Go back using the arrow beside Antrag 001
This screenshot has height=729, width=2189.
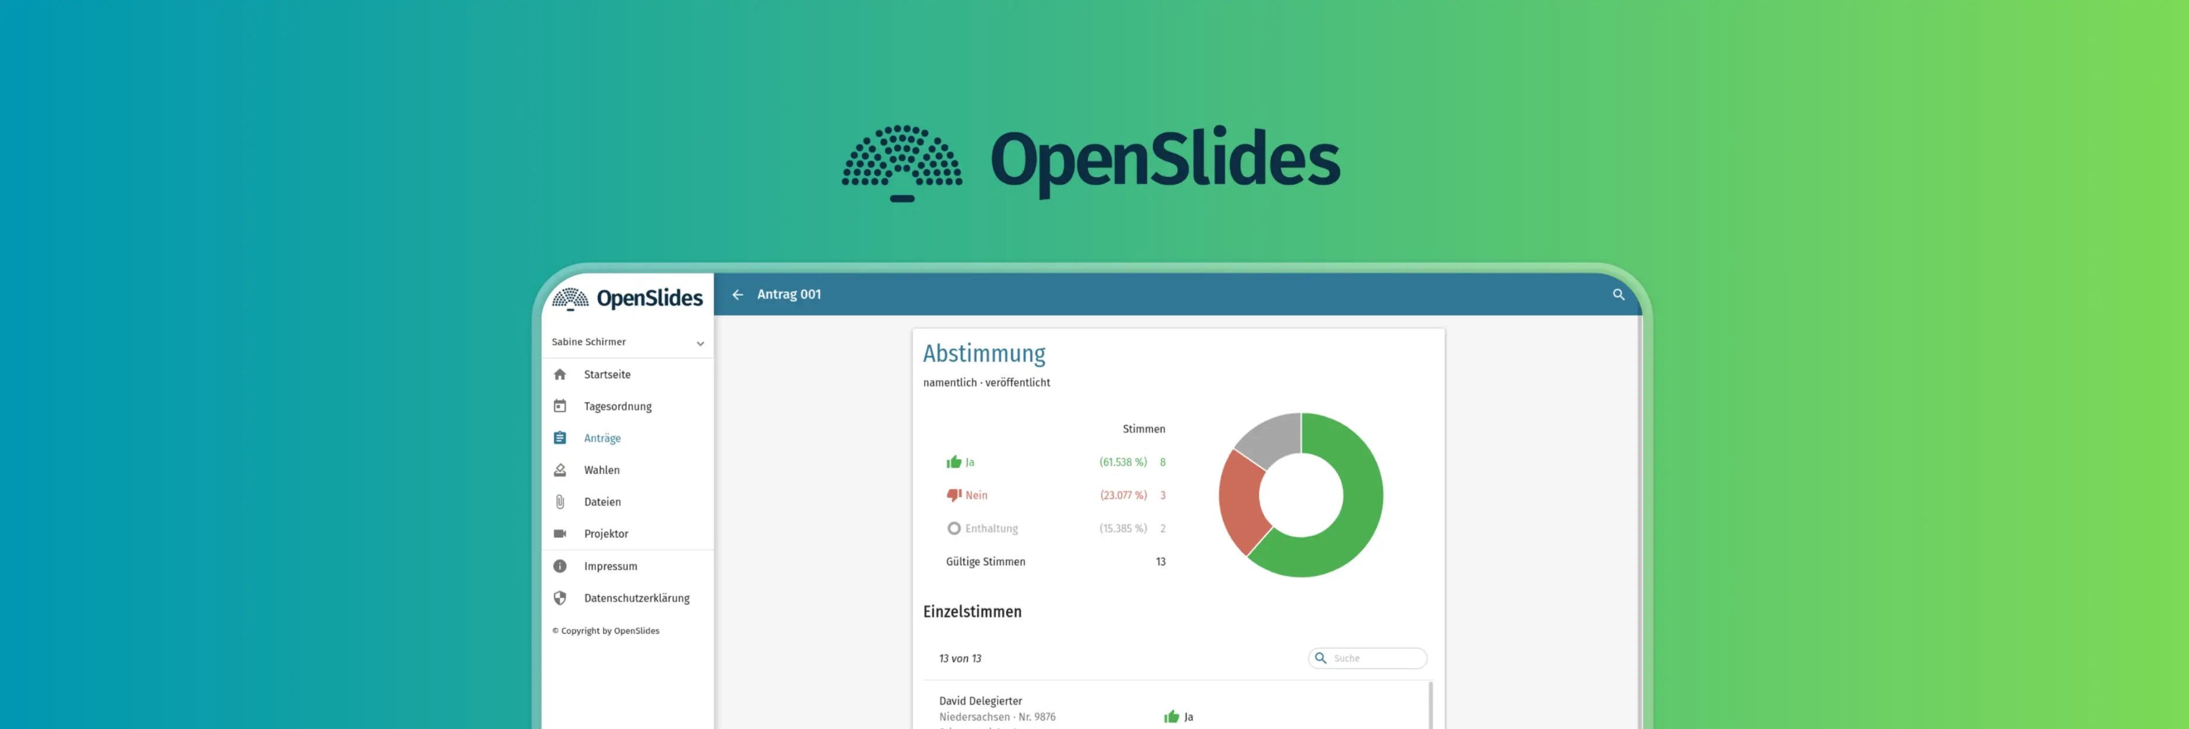[738, 295]
